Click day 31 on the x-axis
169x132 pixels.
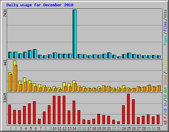click(158, 128)
